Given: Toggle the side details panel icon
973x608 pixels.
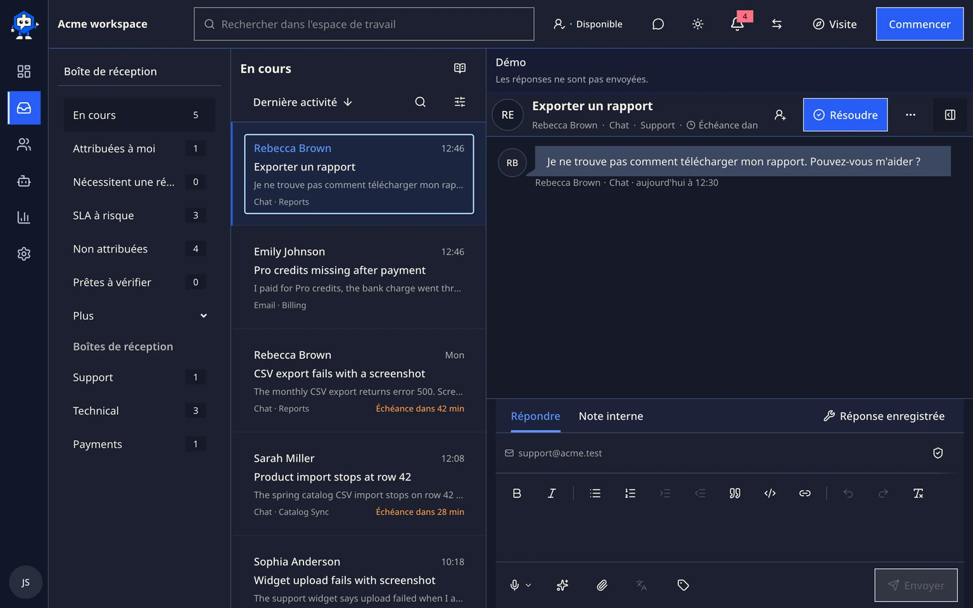Looking at the screenshot, I should click(950, 115).
